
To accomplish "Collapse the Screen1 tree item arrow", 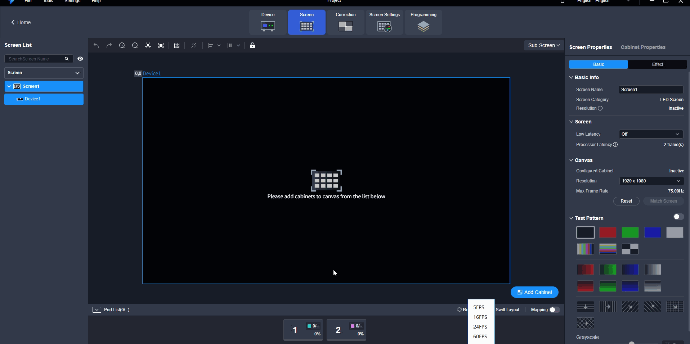I will 9,86.
